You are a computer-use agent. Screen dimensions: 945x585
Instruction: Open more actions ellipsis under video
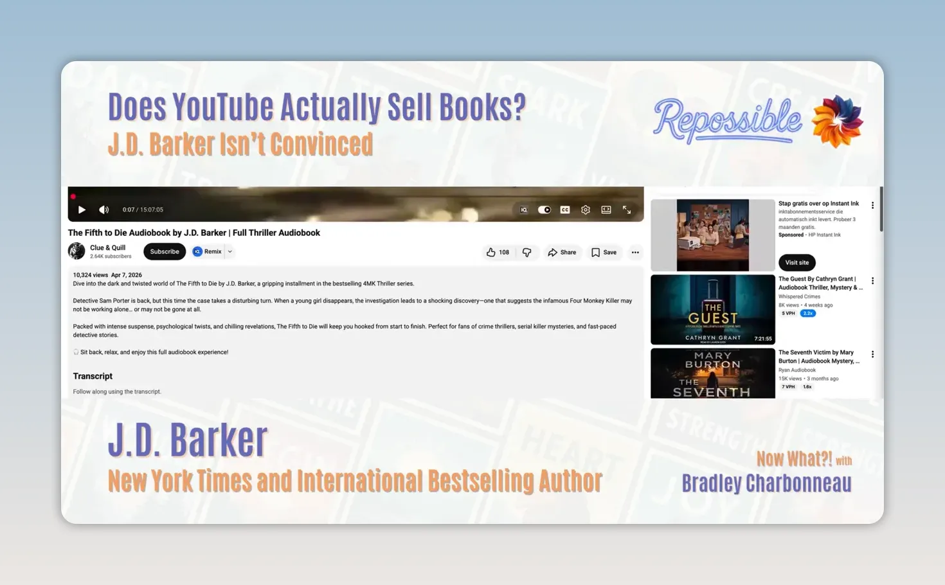click(x=635, y=252)
